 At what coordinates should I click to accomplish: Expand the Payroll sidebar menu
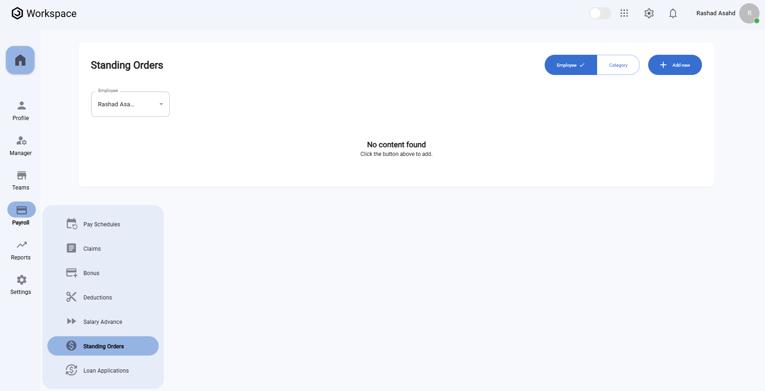(21, 215)
